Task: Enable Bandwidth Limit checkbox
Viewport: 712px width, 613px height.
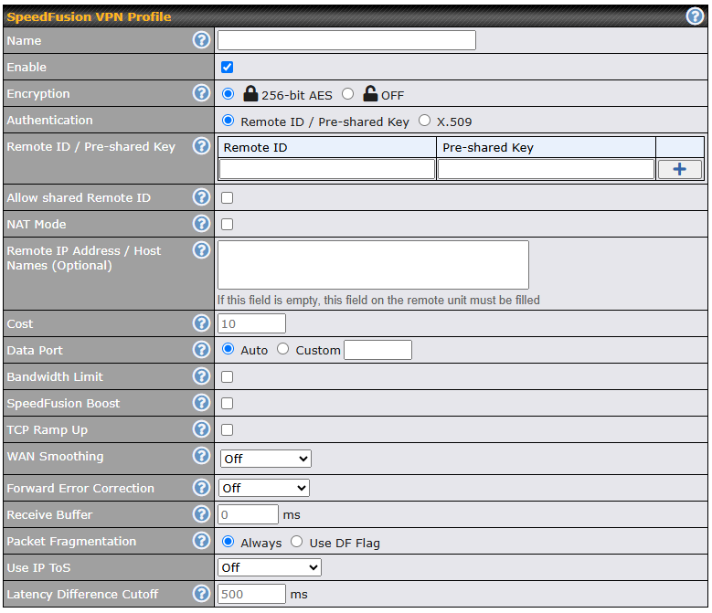Action: (x=227, y=376)
